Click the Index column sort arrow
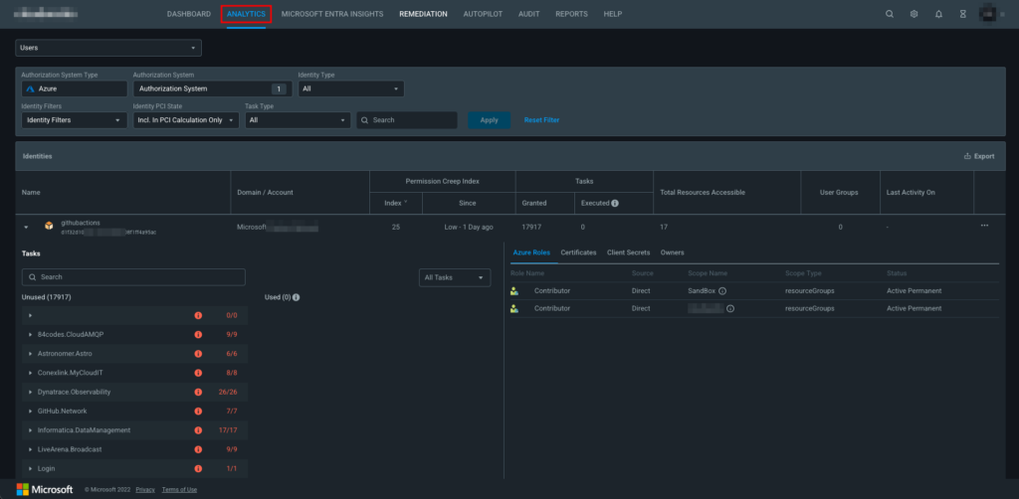The image size is (1019, 499). 406,203
